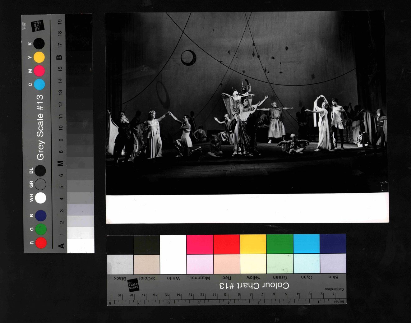Viewport: 411px width, 323px height.
Task: Click the Danes-Picta logo on the grey scale card
Action: 37,26
